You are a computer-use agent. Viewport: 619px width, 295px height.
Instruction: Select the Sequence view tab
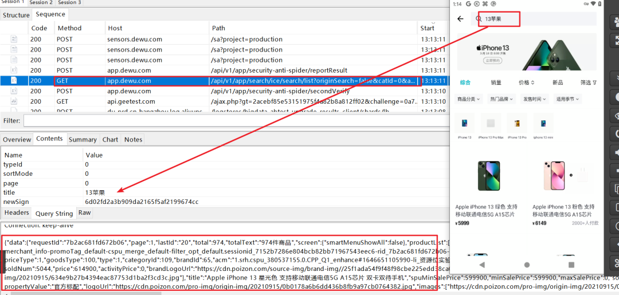point(50,14)
